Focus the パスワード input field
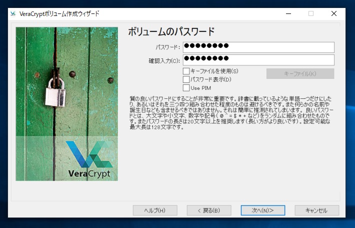Screen dimensions: 355x228 [x=258, y=47]
